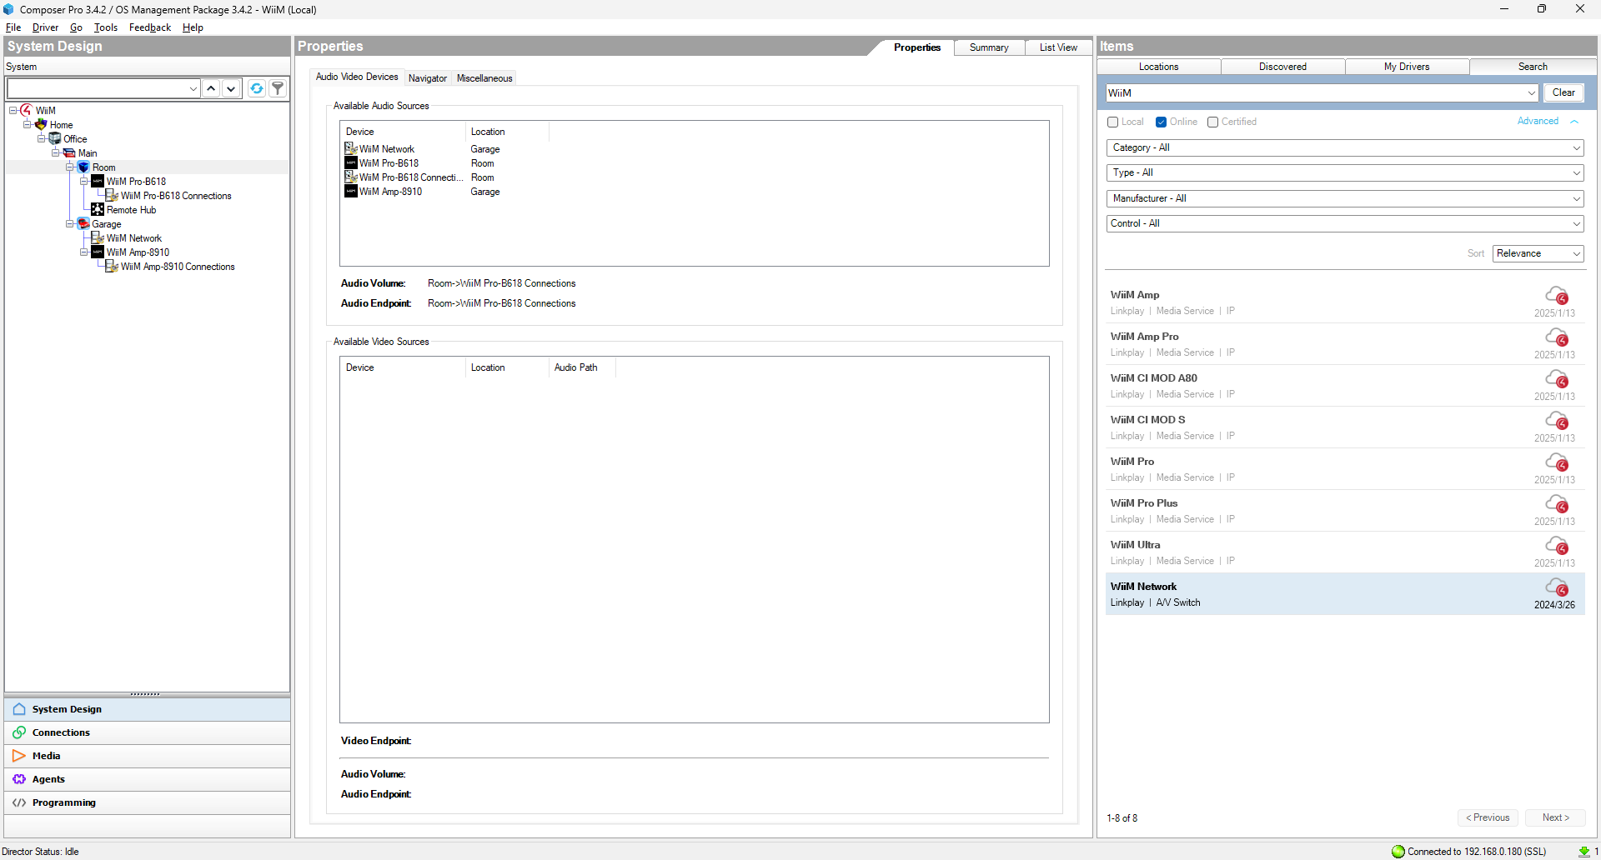Click the Home icon in the tree
1601x860 pixels.
tap(41, 124)
